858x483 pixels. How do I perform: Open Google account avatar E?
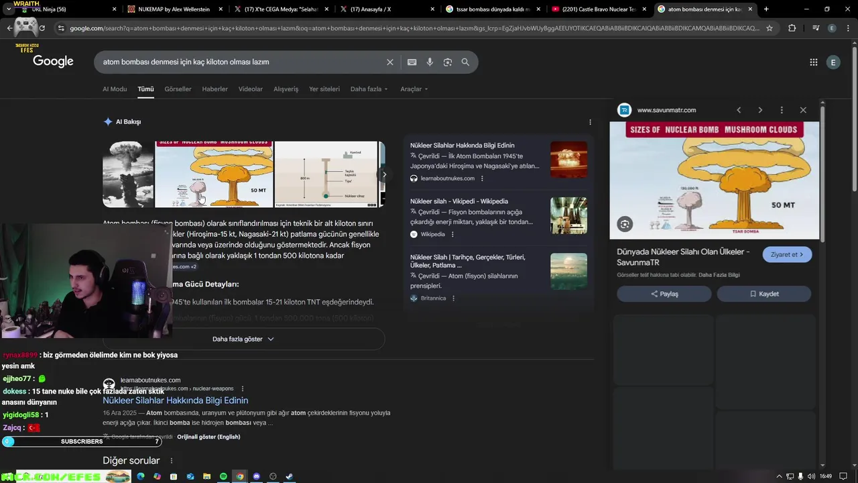coord(833,62)
